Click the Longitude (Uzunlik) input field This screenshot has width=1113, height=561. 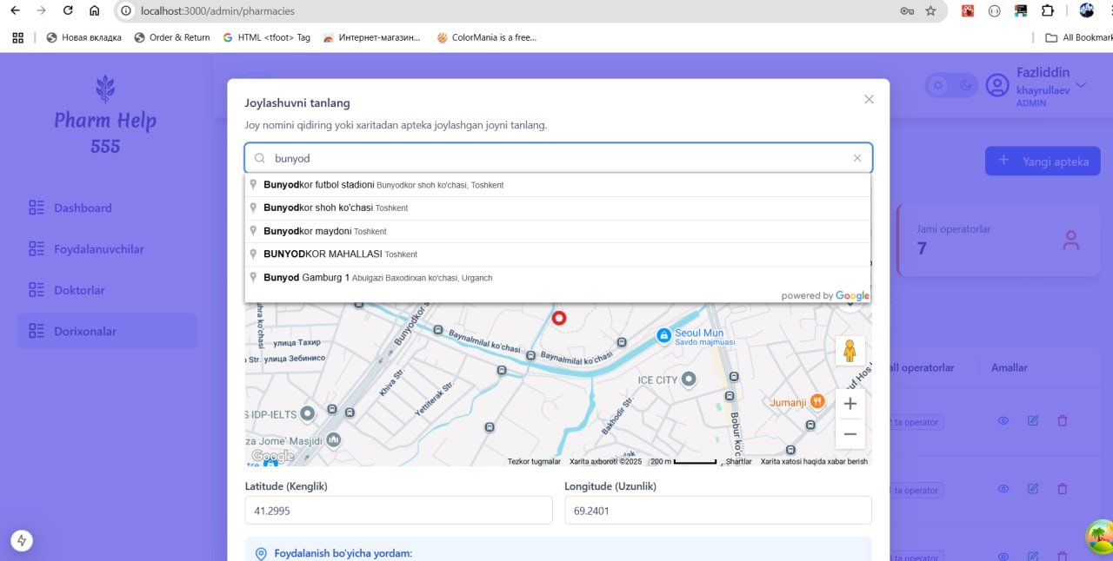(x=718, y=511)
